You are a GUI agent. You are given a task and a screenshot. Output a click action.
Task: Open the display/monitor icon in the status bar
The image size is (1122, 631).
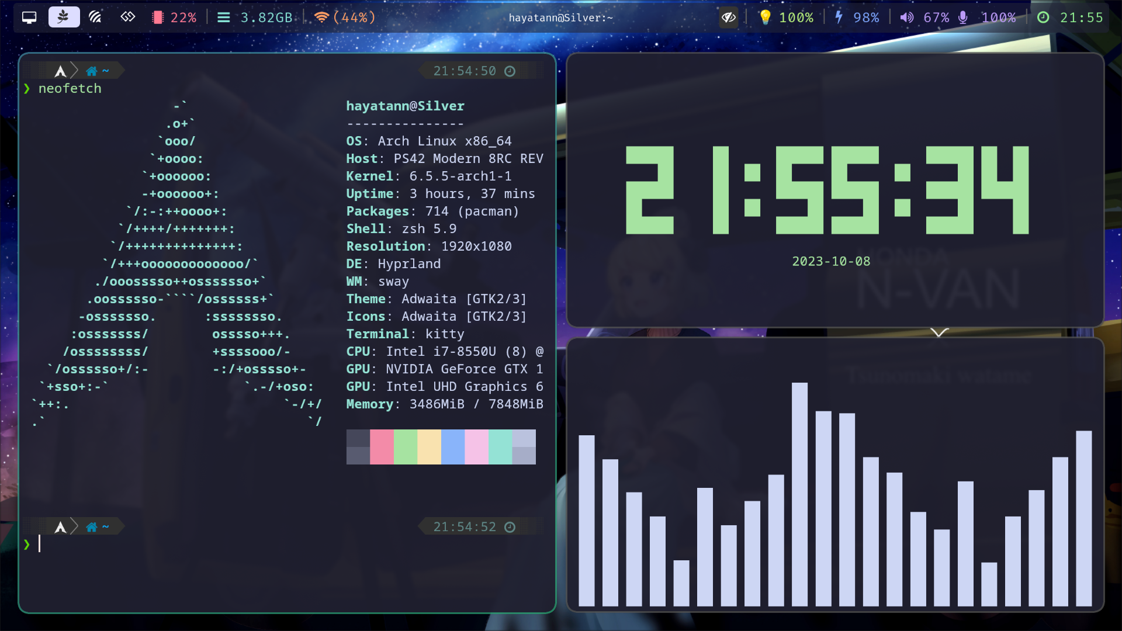pos(29,17)
